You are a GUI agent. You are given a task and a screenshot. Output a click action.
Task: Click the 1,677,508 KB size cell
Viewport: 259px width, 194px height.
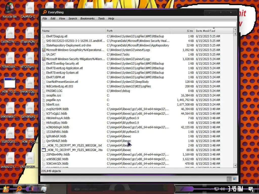click(x=185, y=104)
